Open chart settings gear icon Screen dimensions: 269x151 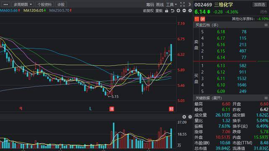coord(190,10)
